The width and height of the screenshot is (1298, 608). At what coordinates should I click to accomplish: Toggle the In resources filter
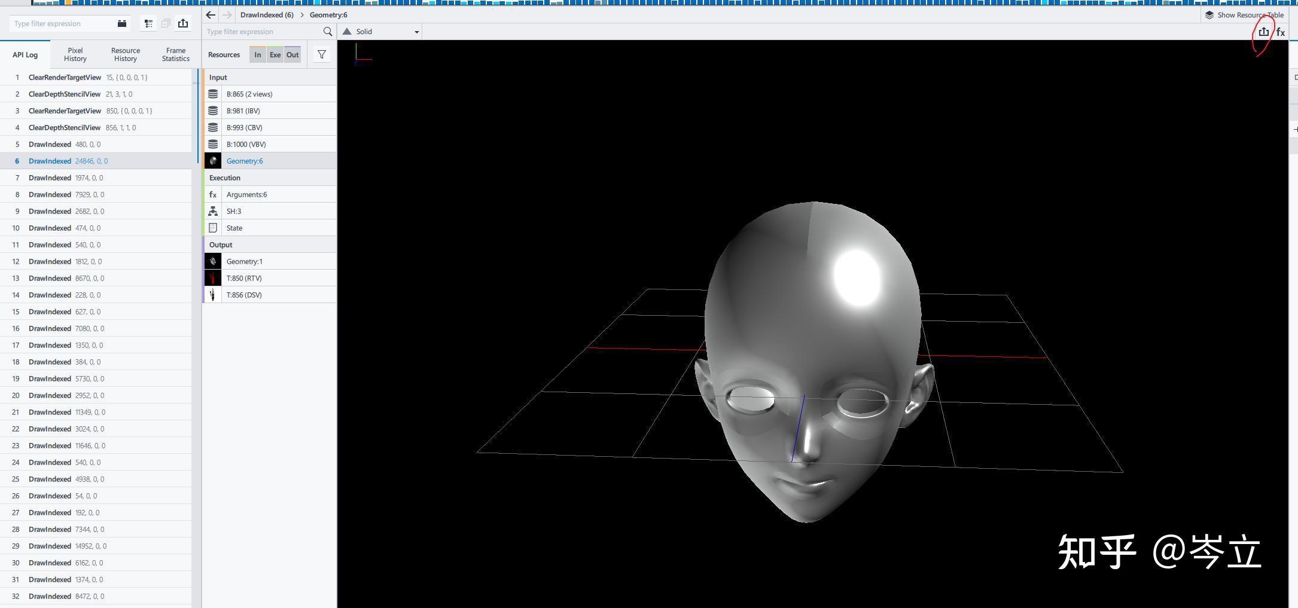(257, 54)
